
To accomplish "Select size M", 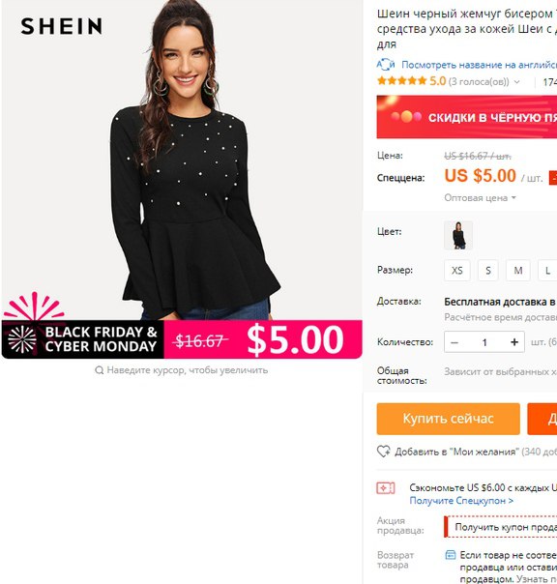I will pos(518,270).
